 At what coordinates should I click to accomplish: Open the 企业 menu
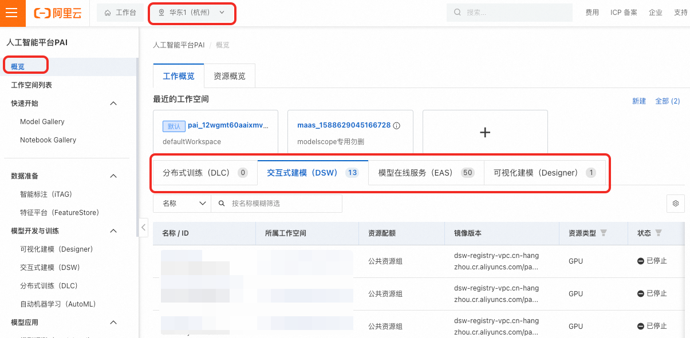click(x=656, y=13)
